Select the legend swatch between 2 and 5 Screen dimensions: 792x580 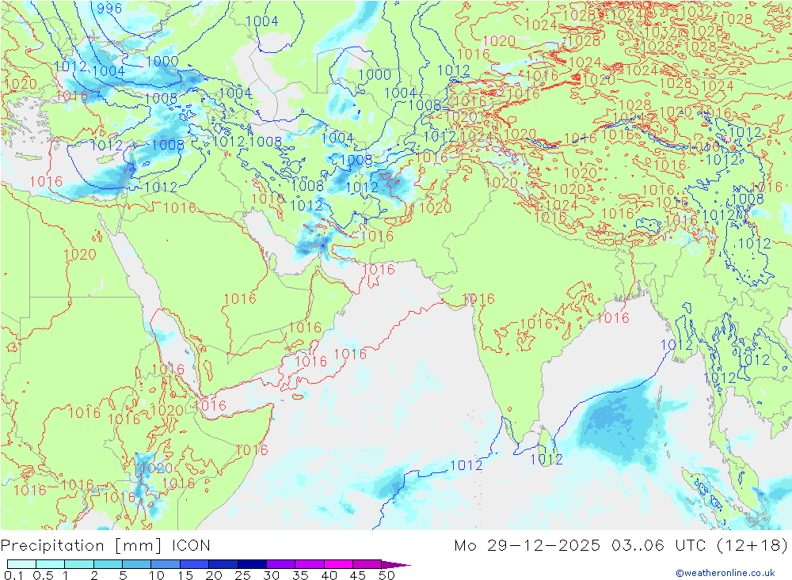108,564
